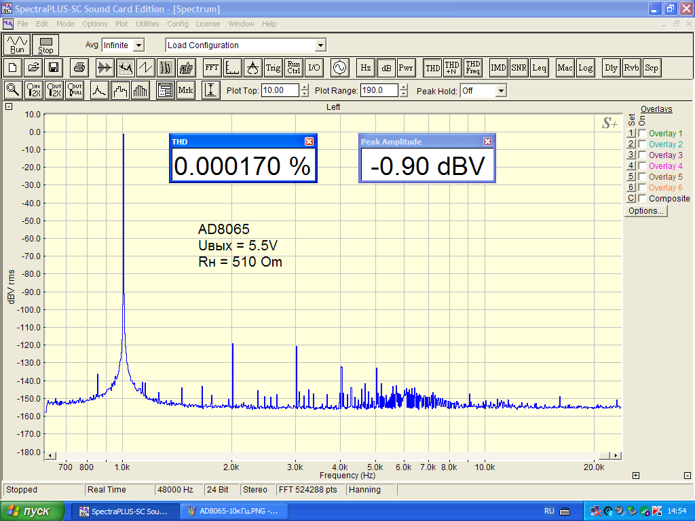Click the Plot Top value field
Image resolution: width=695 pixels, height=521 pixels.
[280, 91]
